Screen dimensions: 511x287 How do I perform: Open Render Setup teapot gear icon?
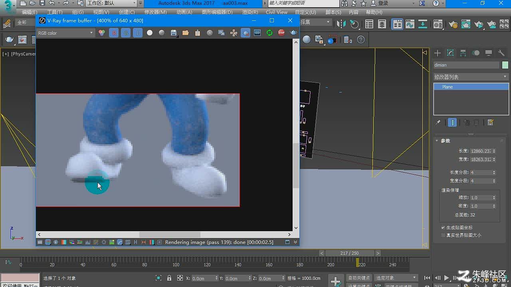(x=453, y=24)
